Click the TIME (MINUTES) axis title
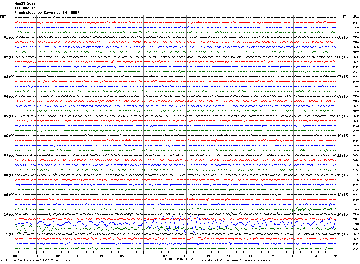The image size is (360, 264). coord(179,259)
